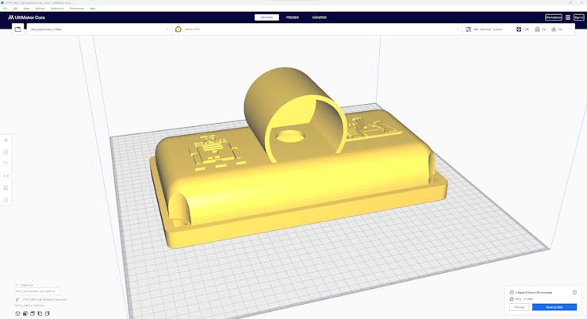Image resolution: width=587 pixels, height=319 pixels.
Task: Open the View menu
Action: coord(27,8)
